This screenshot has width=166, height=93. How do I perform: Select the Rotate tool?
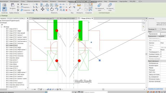point(52,9)
